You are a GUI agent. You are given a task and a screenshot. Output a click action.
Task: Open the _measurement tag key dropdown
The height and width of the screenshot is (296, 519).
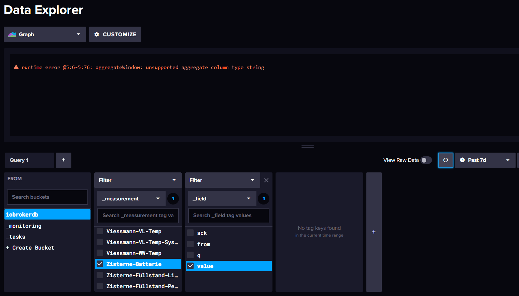coord(131,199)
